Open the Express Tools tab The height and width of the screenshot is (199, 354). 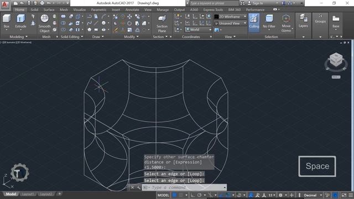(213, 10)
